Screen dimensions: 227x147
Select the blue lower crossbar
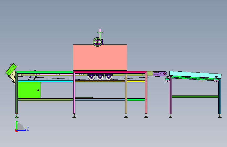(100, 100)
